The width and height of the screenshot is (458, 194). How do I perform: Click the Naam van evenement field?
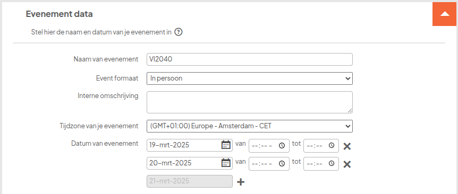coord(249,59)
